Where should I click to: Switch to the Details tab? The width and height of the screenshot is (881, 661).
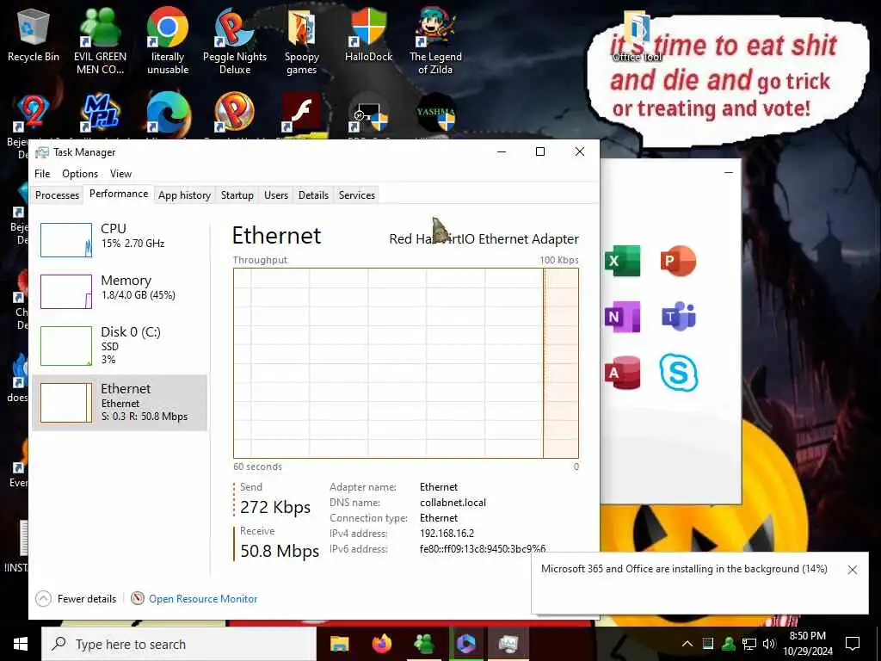point(313,195)
